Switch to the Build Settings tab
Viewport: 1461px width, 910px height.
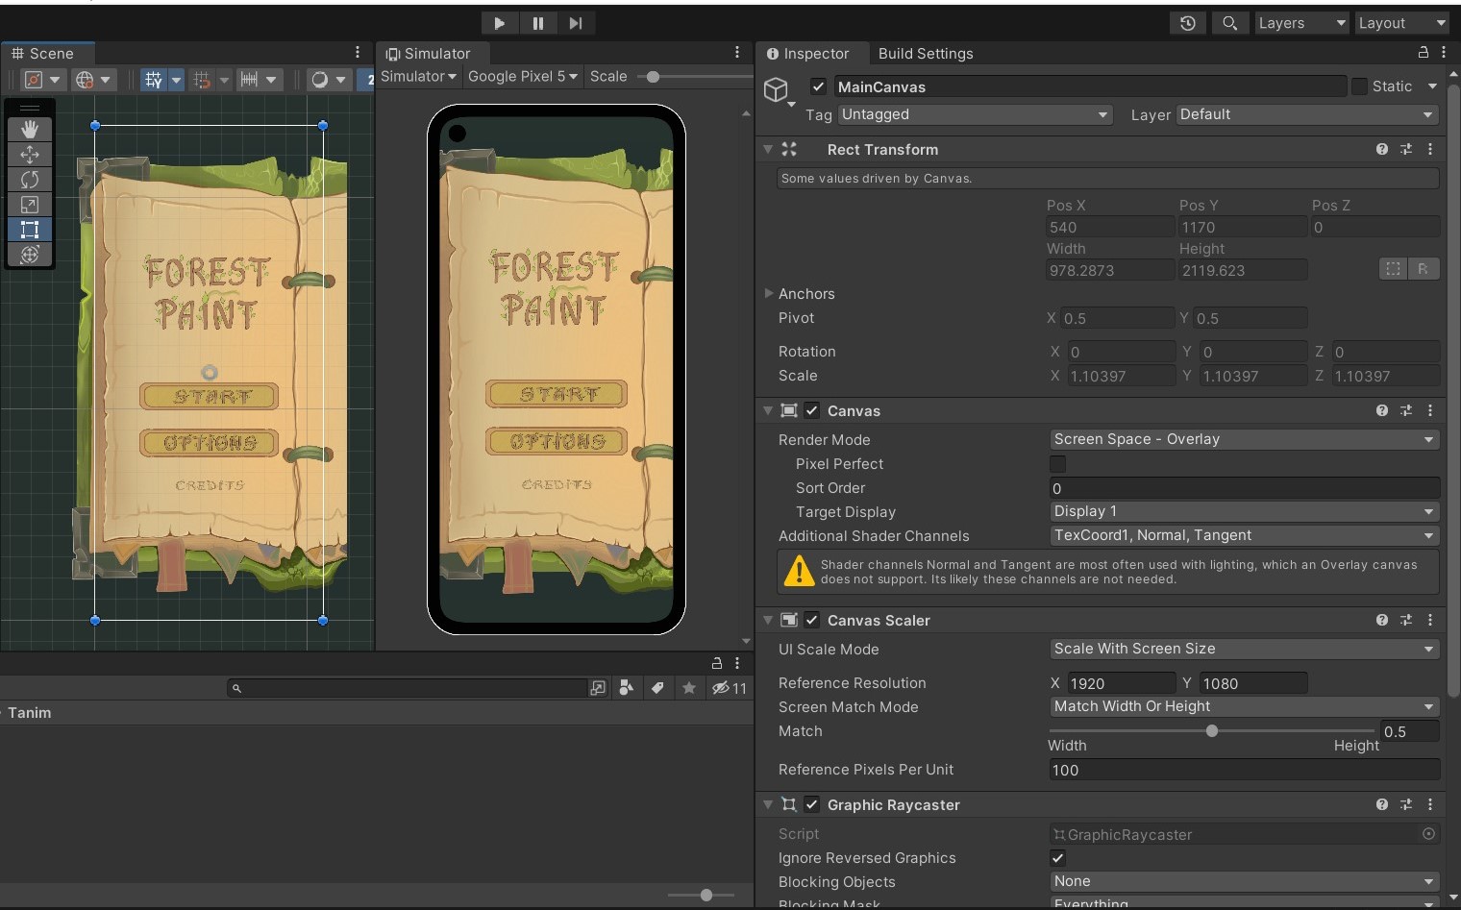click(926, 54)
